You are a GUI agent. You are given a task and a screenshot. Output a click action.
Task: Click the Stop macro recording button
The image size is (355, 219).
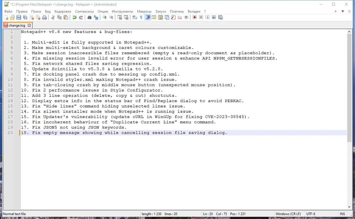(201, 17)
